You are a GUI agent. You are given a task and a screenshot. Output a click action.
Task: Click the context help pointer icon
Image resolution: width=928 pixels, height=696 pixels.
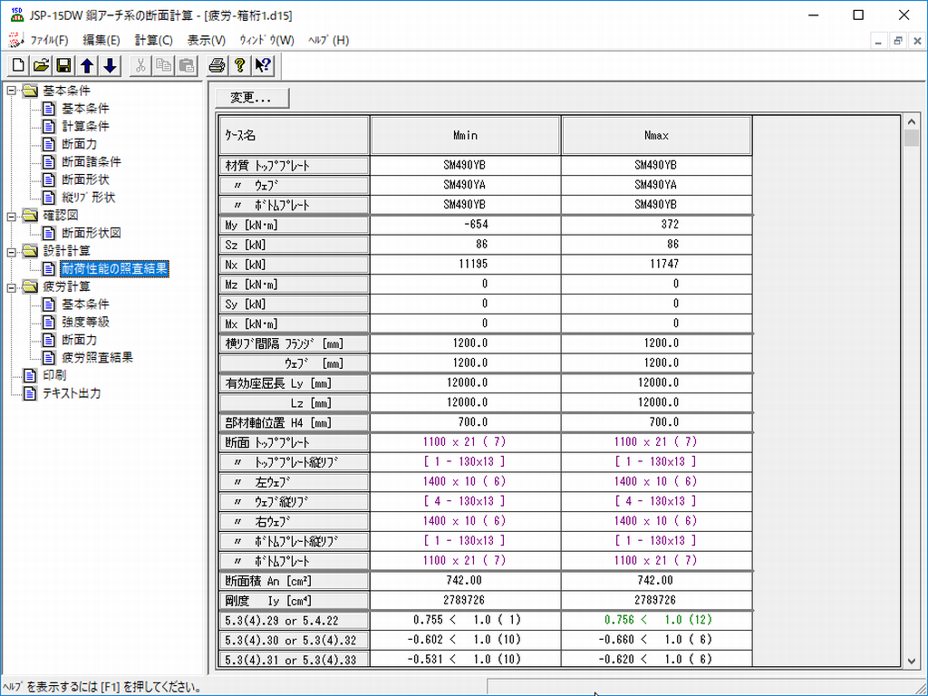tap(263, 65)
